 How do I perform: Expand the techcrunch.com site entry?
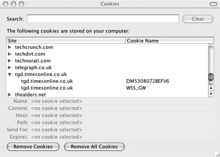coord(9,47)
